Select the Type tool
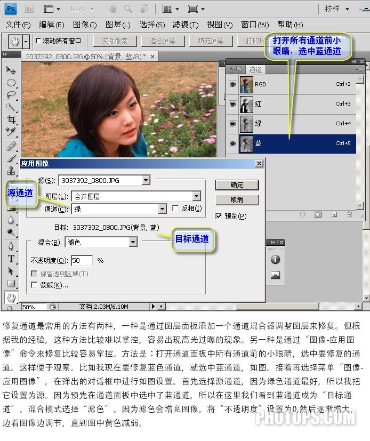Viewport: 370px width, 441px height. [11, 259]
